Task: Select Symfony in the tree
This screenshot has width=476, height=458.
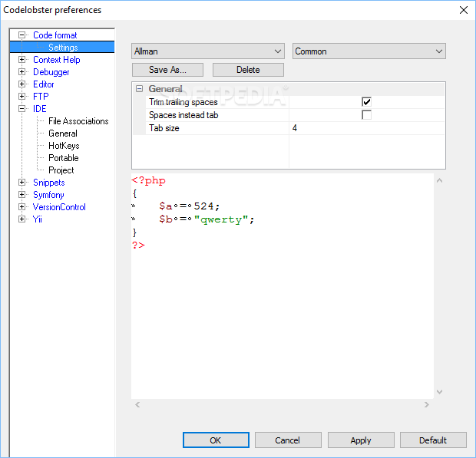Action: [48, 195]
